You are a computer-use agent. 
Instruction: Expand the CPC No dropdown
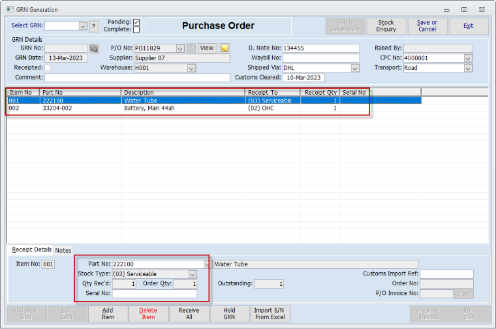(468, 58)
